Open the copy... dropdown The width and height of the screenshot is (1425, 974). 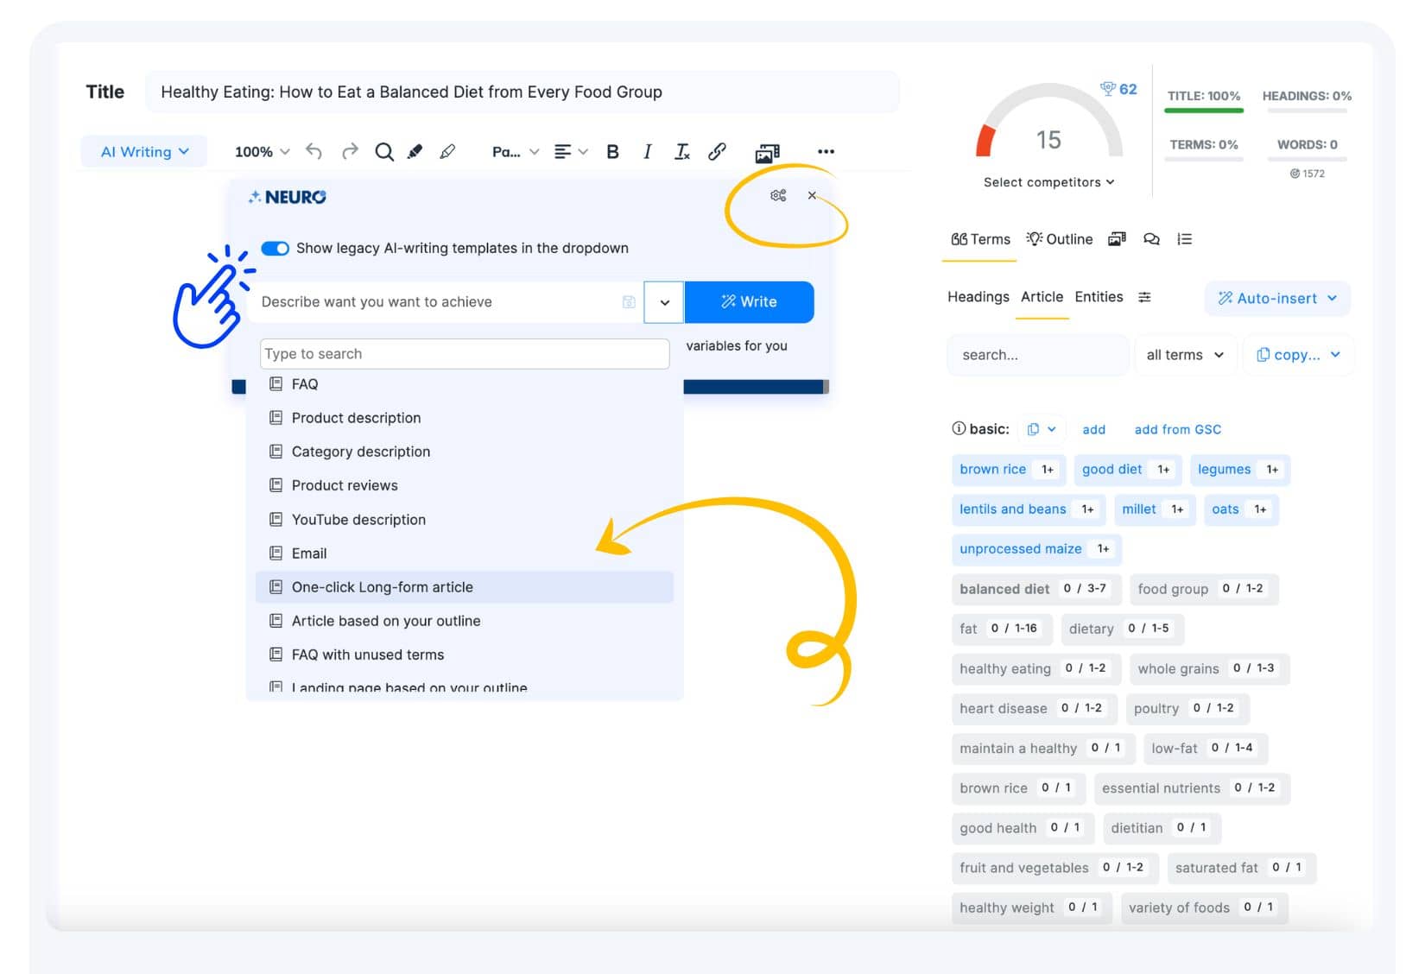click(1298, 355)
